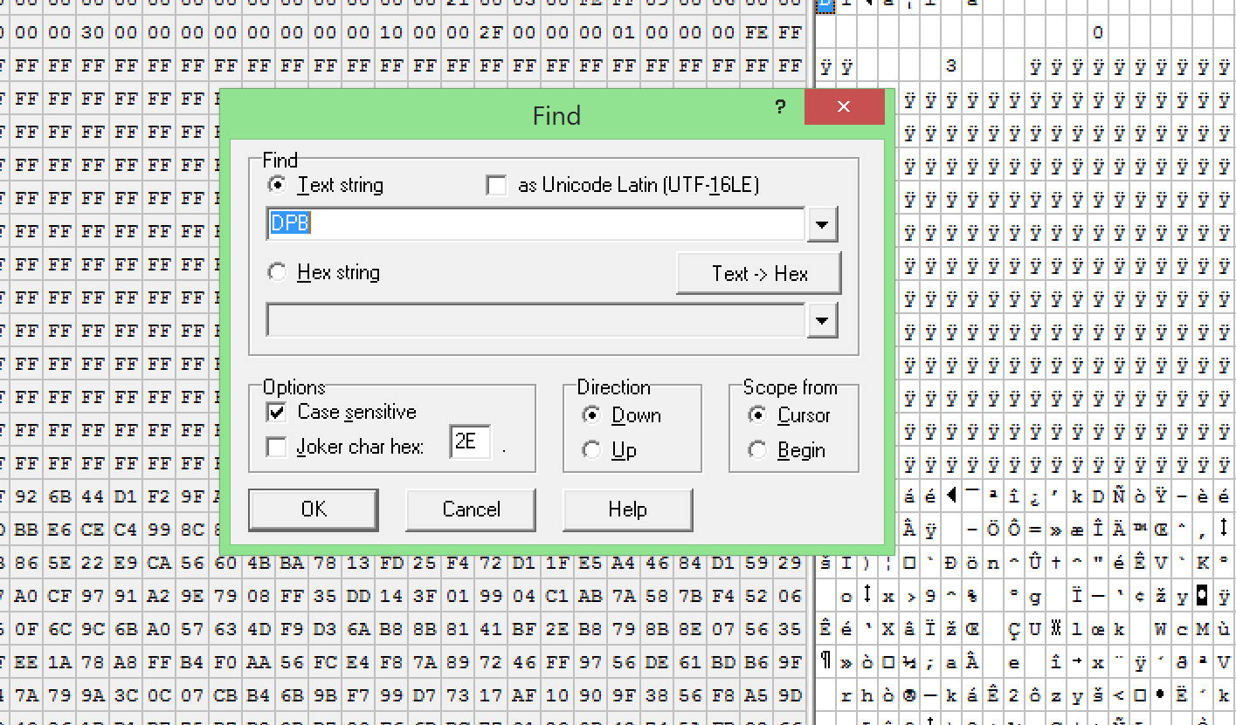Image resolution: width=1236 pixels, height=725 pixels.
Task: Set scope to Begin
Action: pyautogui.click(x=757, y=450)
